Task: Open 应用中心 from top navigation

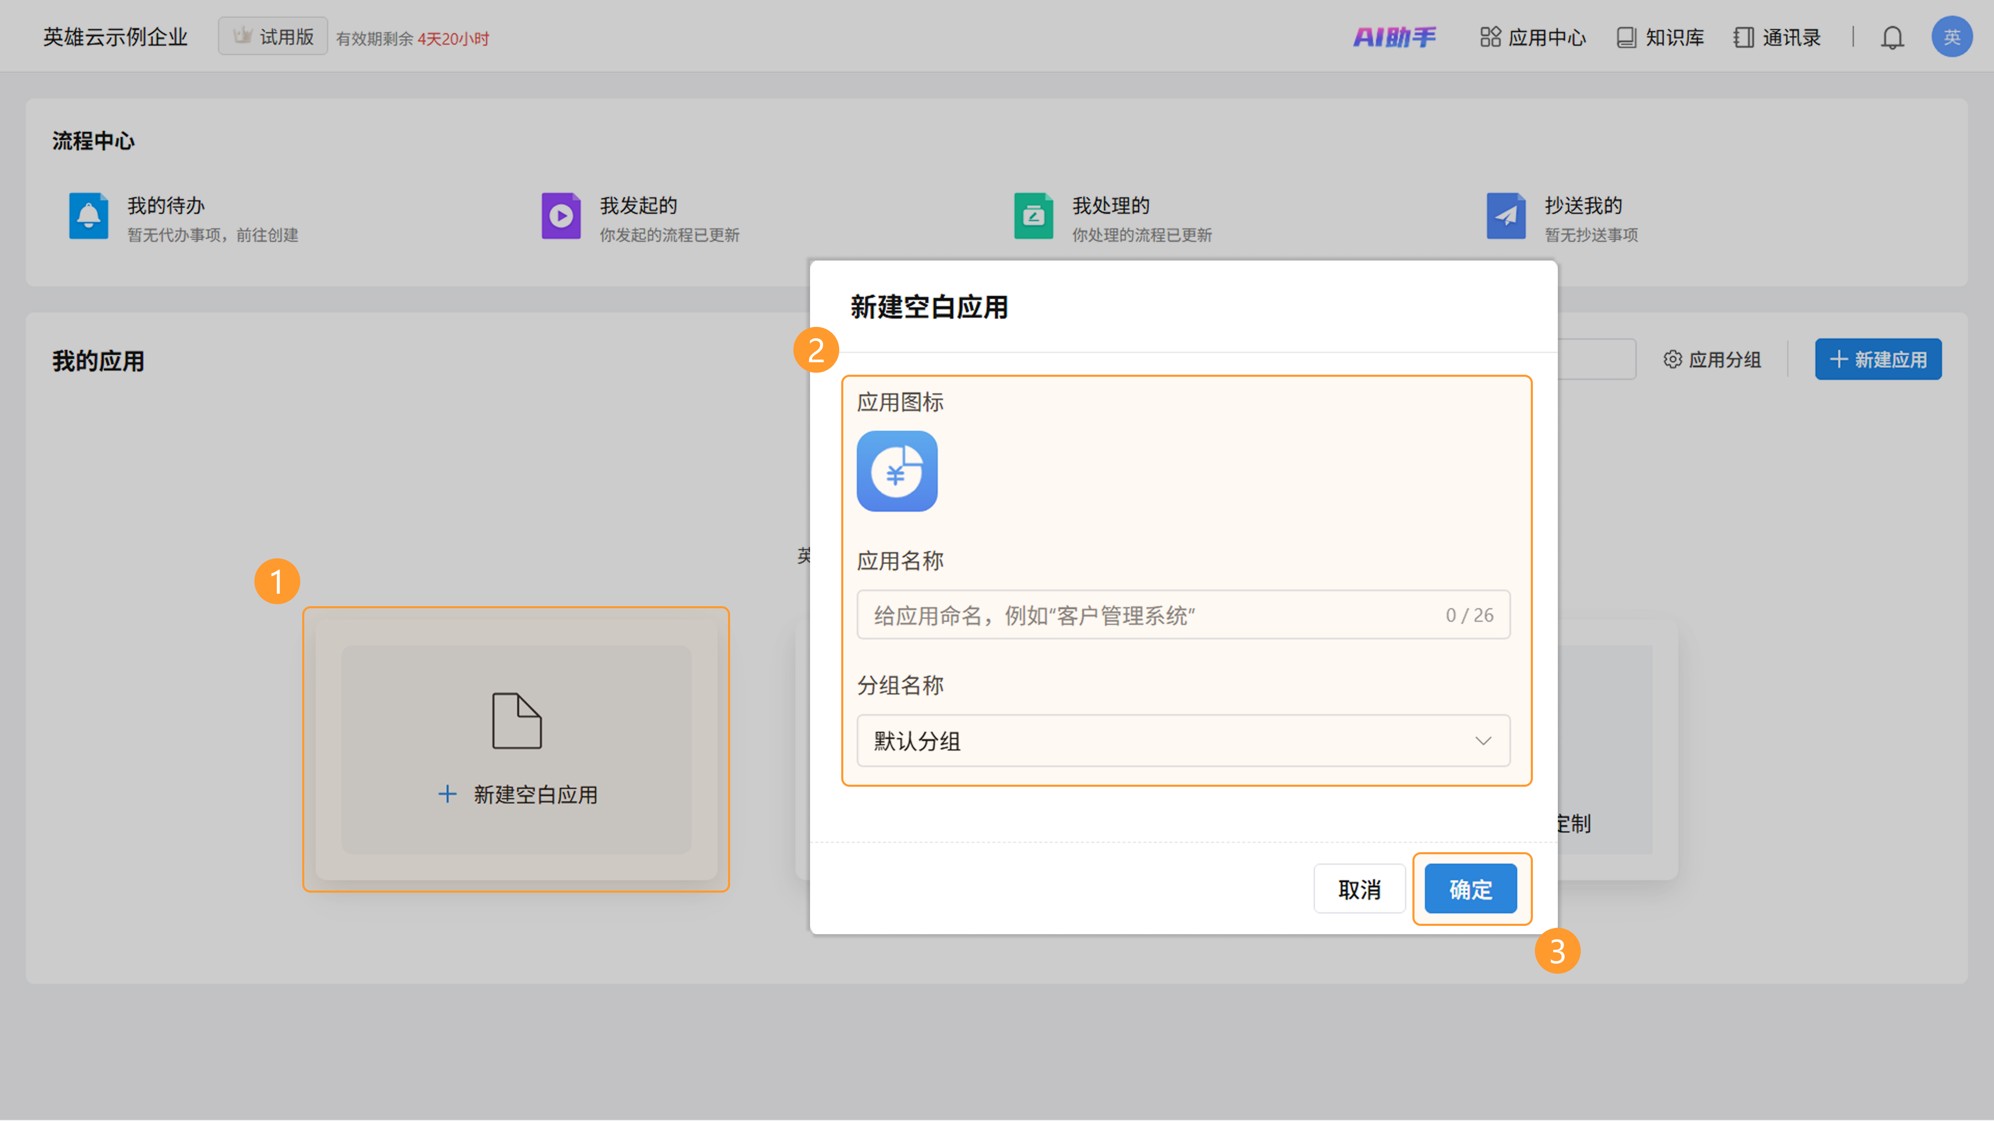Action: (1533, 37)
